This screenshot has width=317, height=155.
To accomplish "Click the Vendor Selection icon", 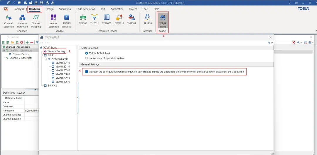I will click(x=53, y=20).
